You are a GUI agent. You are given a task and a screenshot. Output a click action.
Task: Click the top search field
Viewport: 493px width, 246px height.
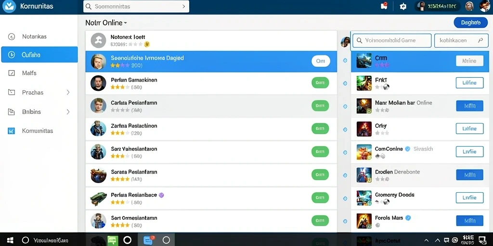(136, 6)
